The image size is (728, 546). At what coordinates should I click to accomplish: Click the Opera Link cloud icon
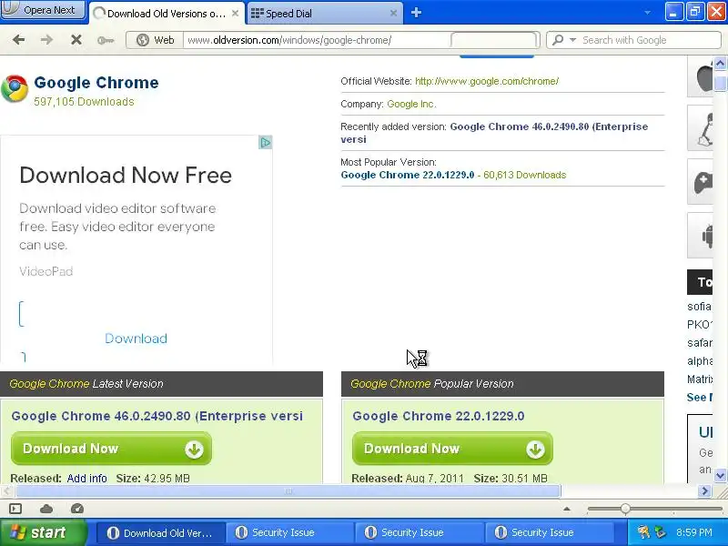point(46,510)
